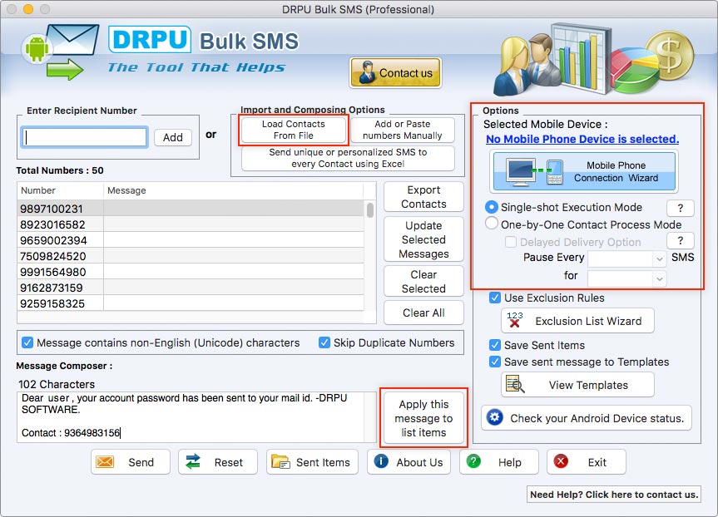Image resolution: width=718 pixels, height=517 pixels.
Task: Toggle non-English Unicode characters checkbox
Action: coord(27,342)
